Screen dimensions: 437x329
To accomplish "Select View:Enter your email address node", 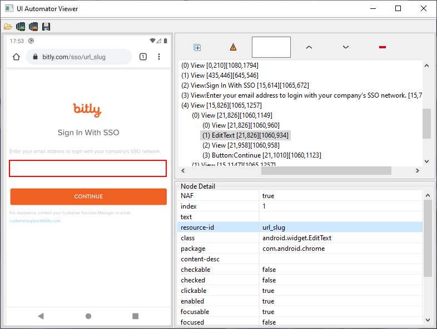I will click(x=301, y=95).
